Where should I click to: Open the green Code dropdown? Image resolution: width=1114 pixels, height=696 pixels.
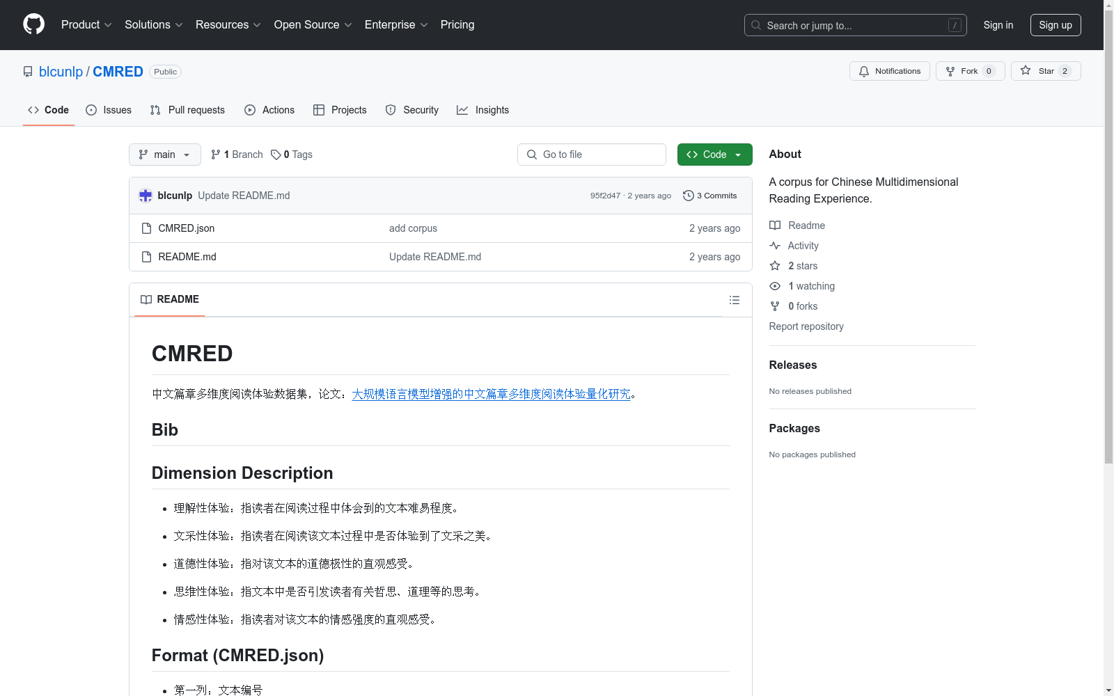click(714, 155)
